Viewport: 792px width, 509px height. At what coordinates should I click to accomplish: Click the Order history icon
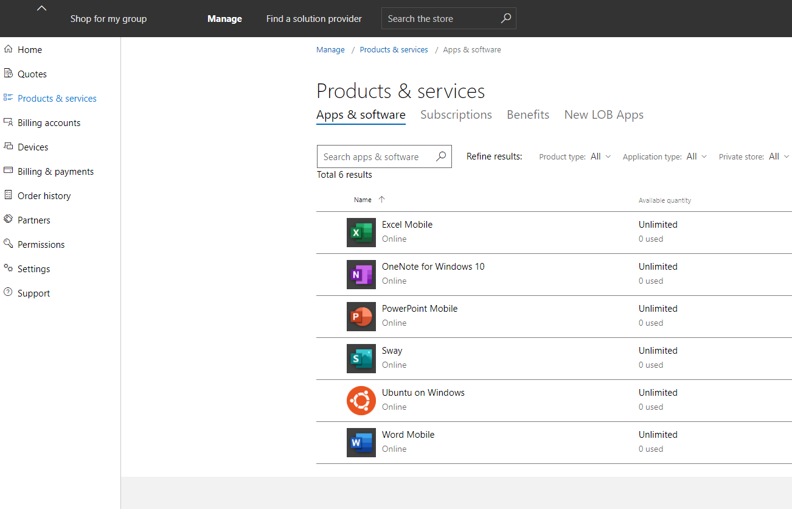8,195
